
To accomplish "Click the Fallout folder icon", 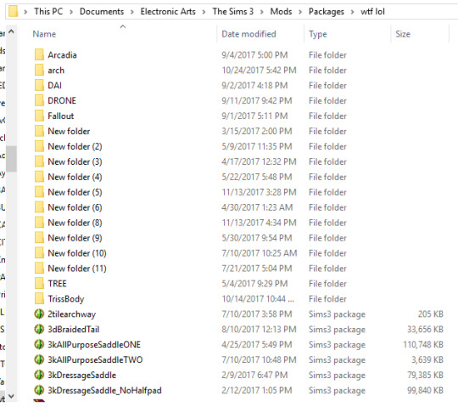I will point(39,116).
